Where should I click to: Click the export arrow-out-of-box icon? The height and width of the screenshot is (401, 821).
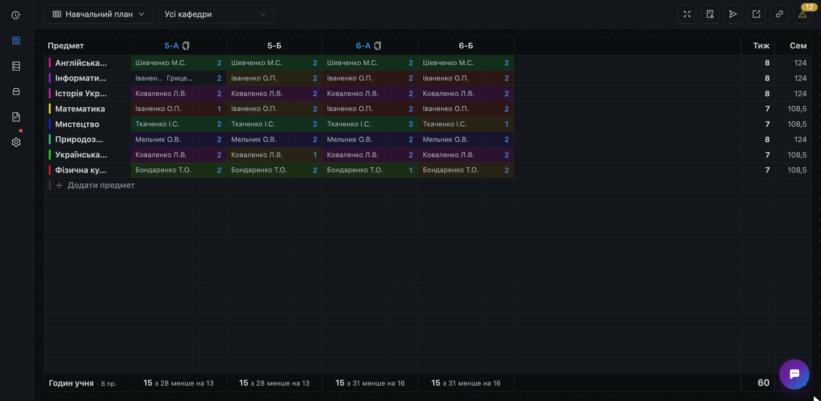pos(756,14)
